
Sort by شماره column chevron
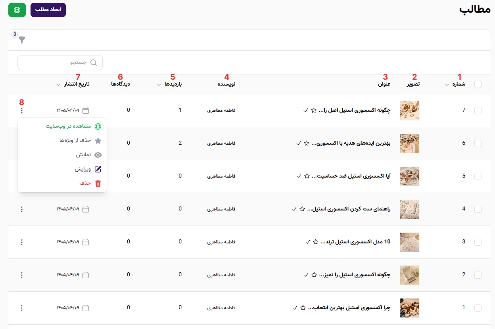tap(447, 84)
